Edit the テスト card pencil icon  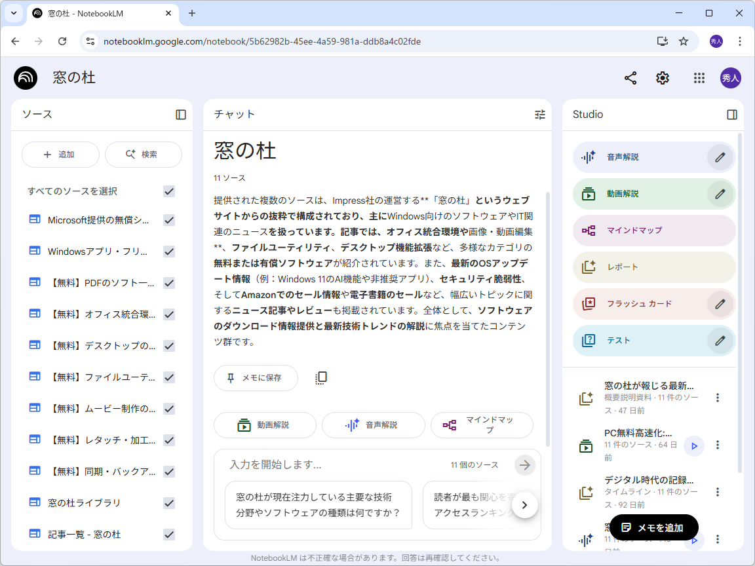719,340
